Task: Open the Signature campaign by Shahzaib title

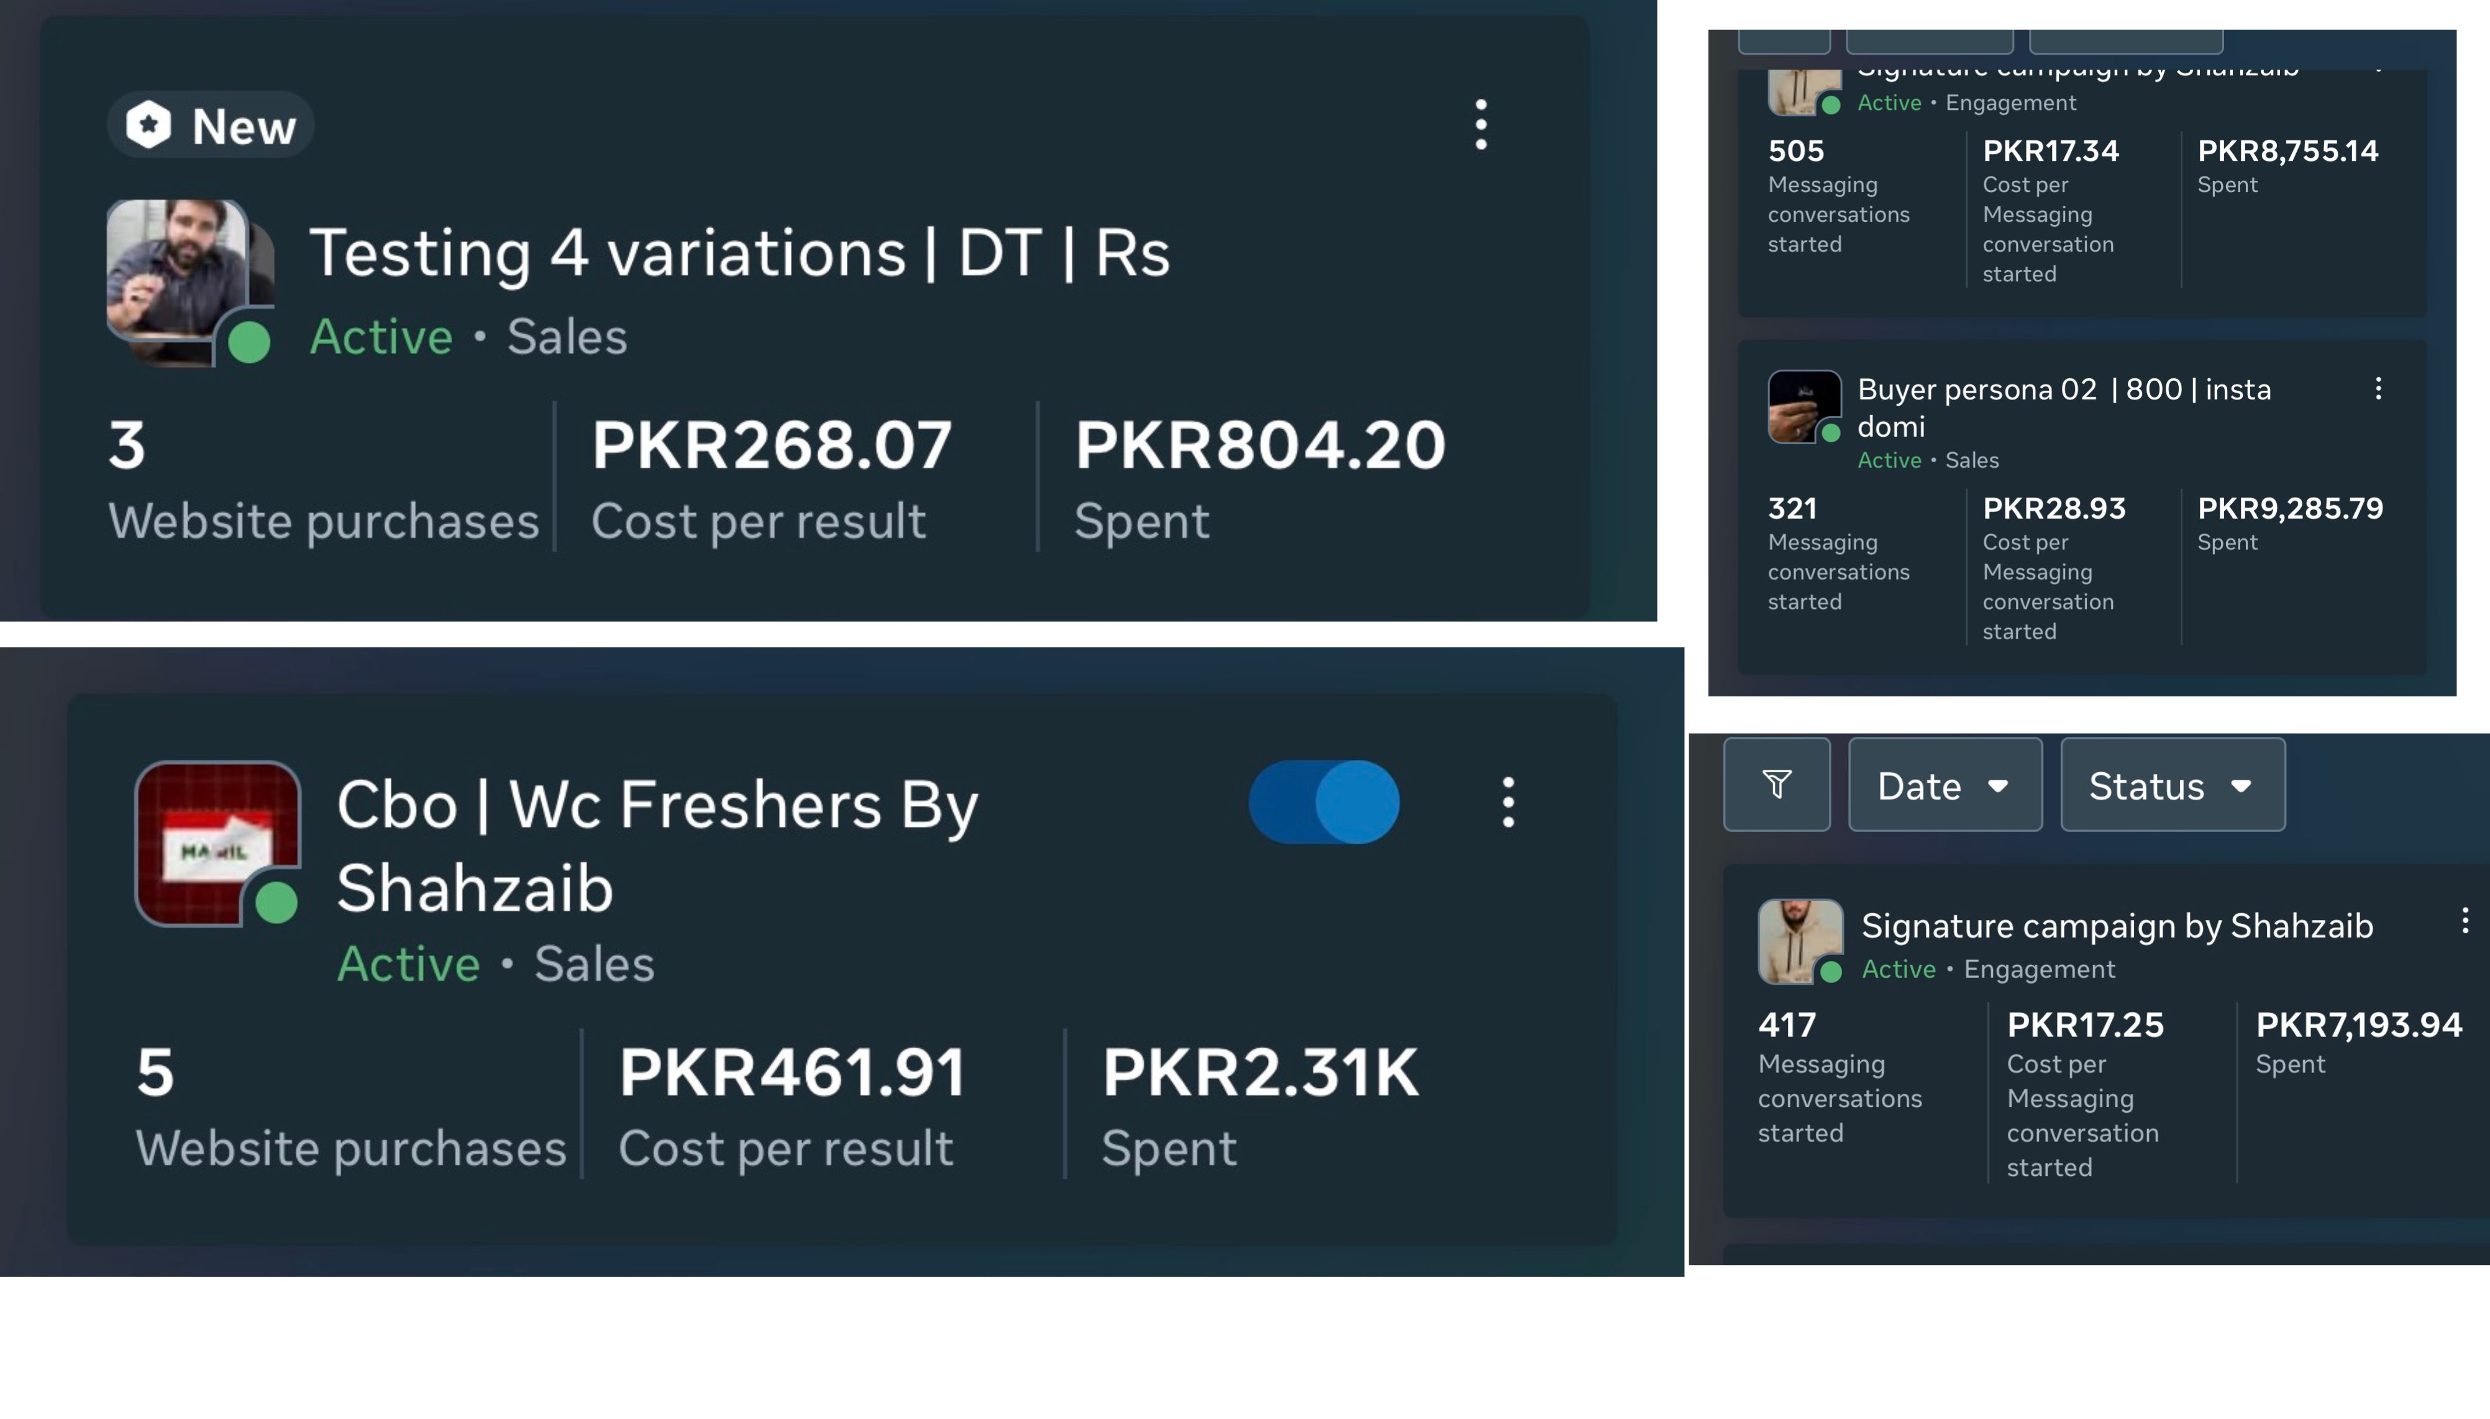Action: click(x=2117, y=926)
